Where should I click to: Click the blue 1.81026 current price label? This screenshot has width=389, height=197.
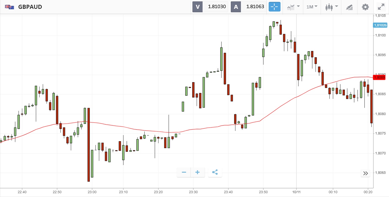pos(379,25)
